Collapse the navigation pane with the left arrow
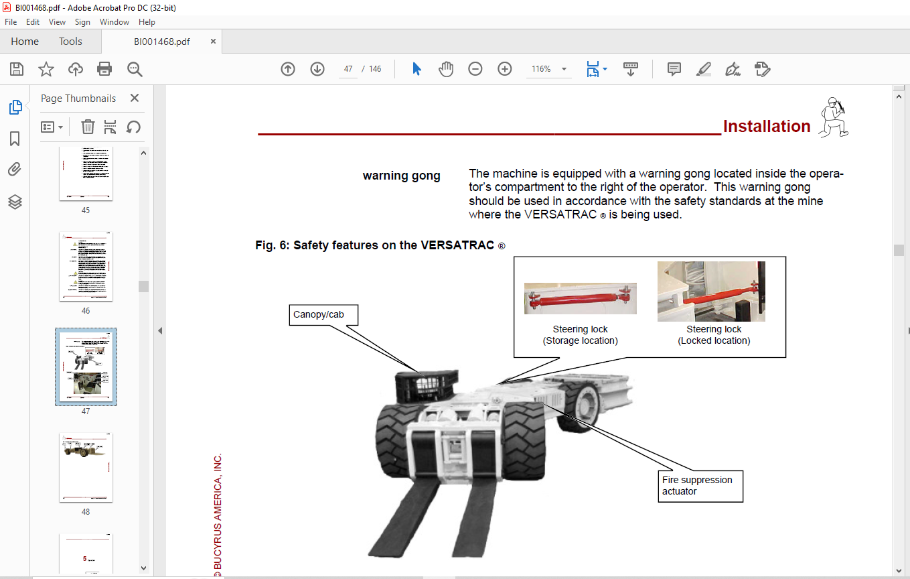 click(160, 330)
